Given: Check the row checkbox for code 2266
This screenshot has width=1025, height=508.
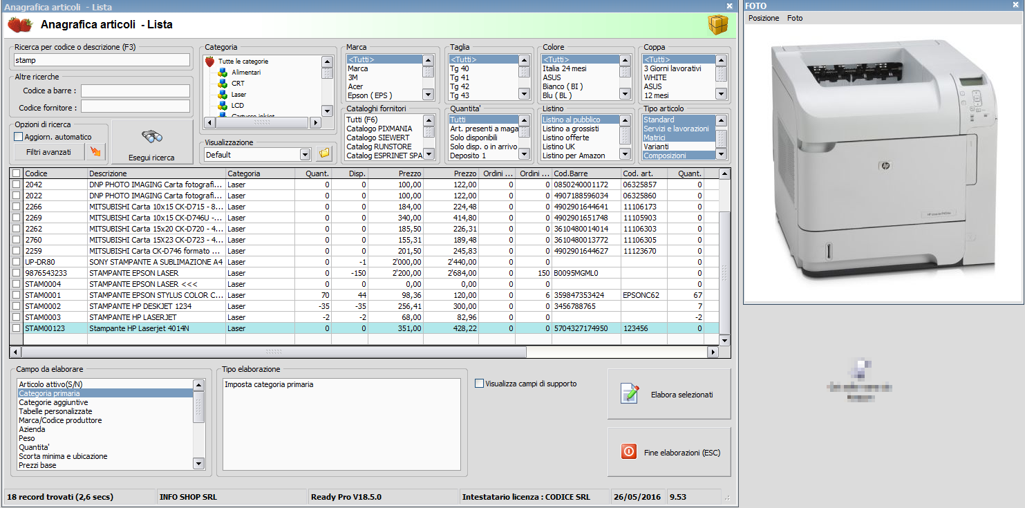Looking at the screenshot, I should click(17, 207).
